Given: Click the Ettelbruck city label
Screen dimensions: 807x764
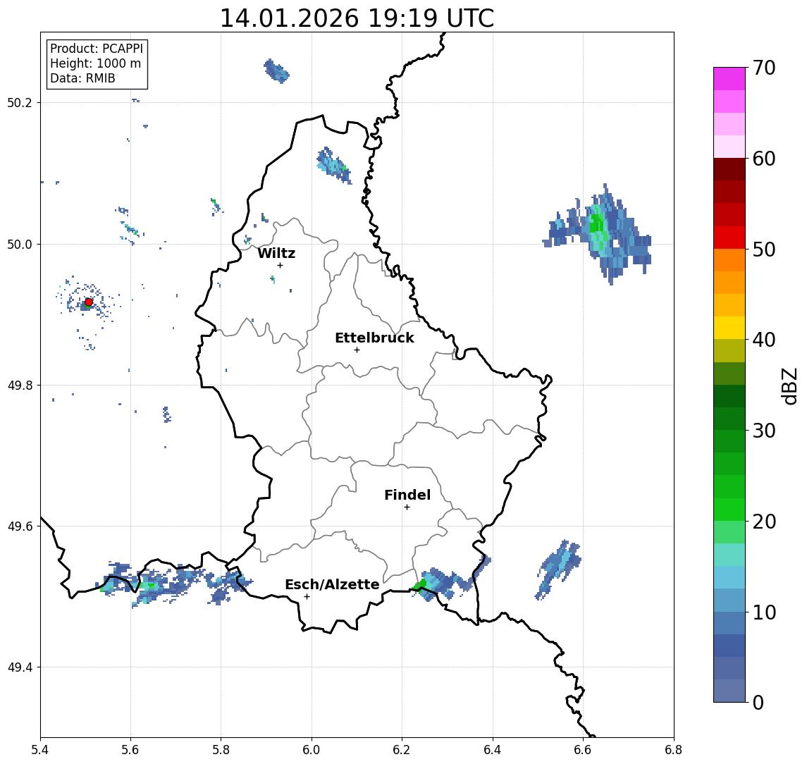Looking at the screenshot, I should (x=374, y=338).
